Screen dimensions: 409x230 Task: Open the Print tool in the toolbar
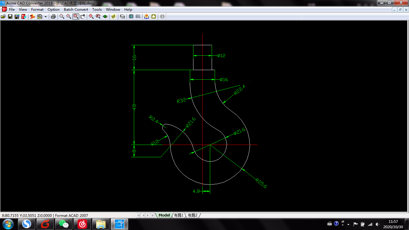click(53, 16)
